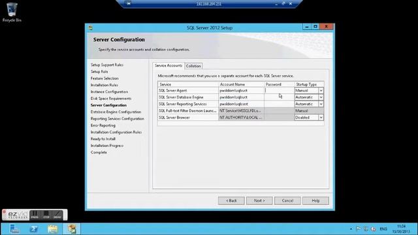Show hidden system tray icons

pyautogui.click(x=351, y=229)
